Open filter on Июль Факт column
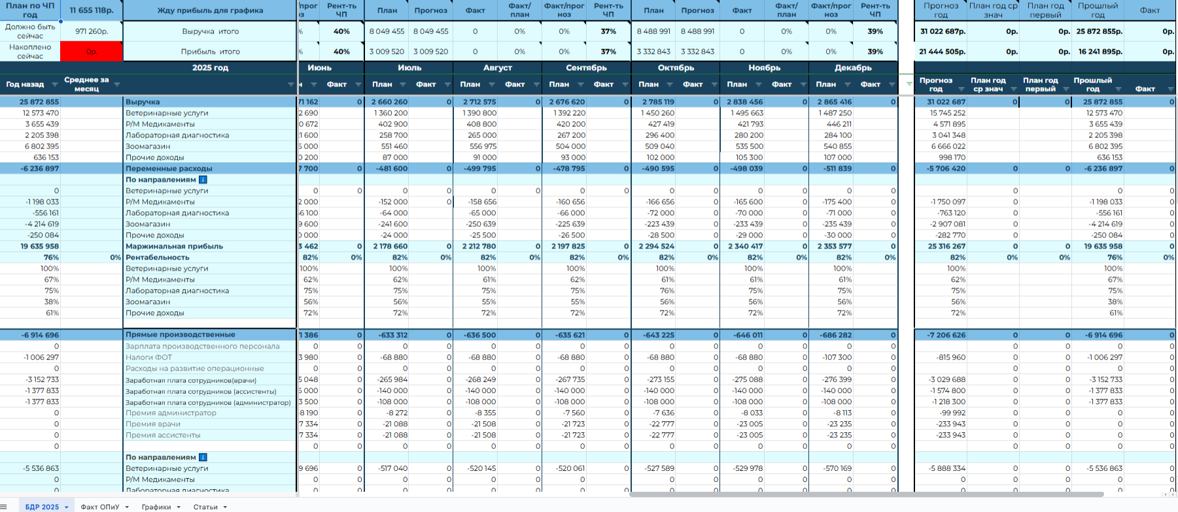1178x512 pixels. click(447, 84)
